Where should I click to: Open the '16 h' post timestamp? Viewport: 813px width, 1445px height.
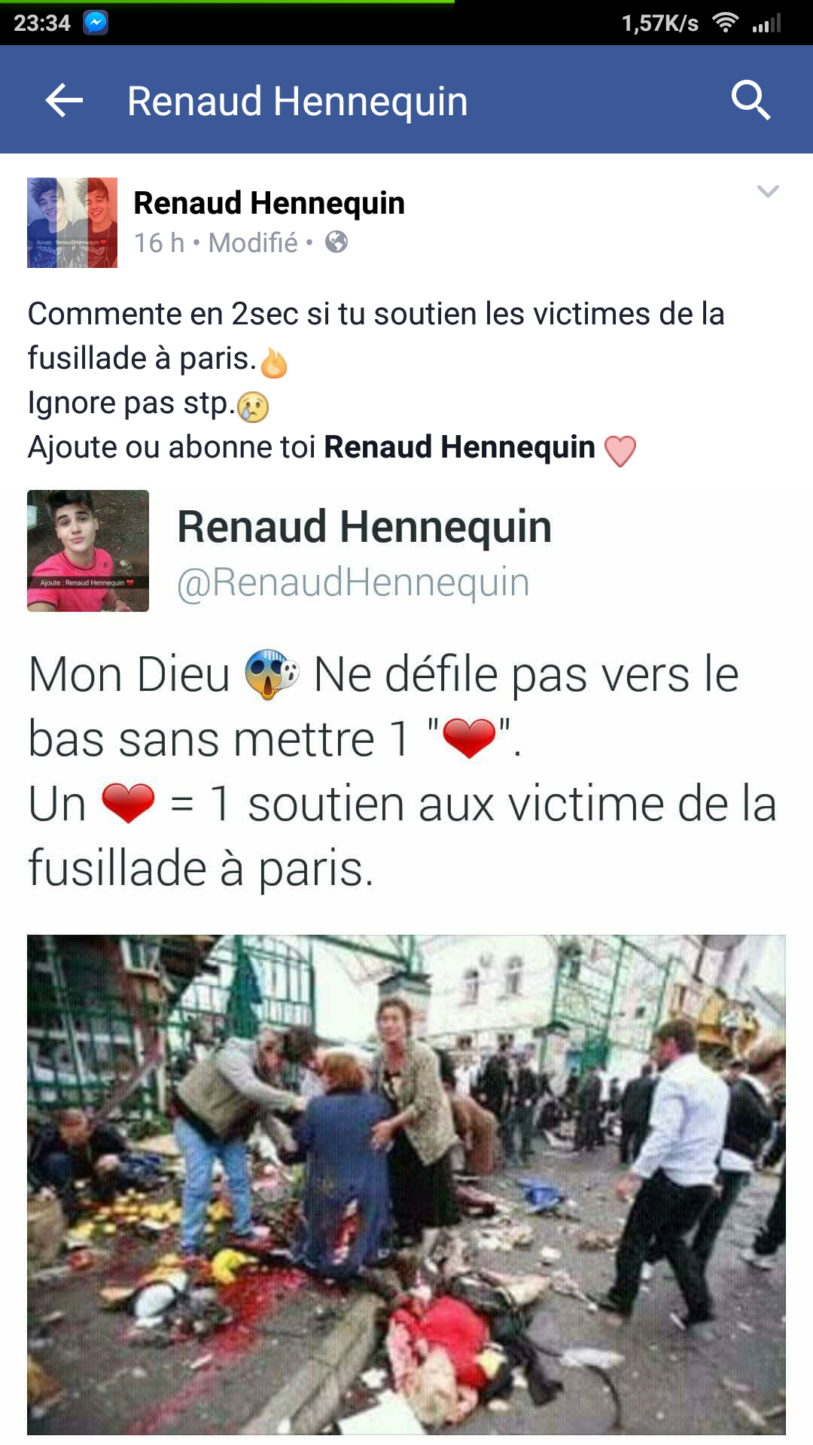point(159,243)
